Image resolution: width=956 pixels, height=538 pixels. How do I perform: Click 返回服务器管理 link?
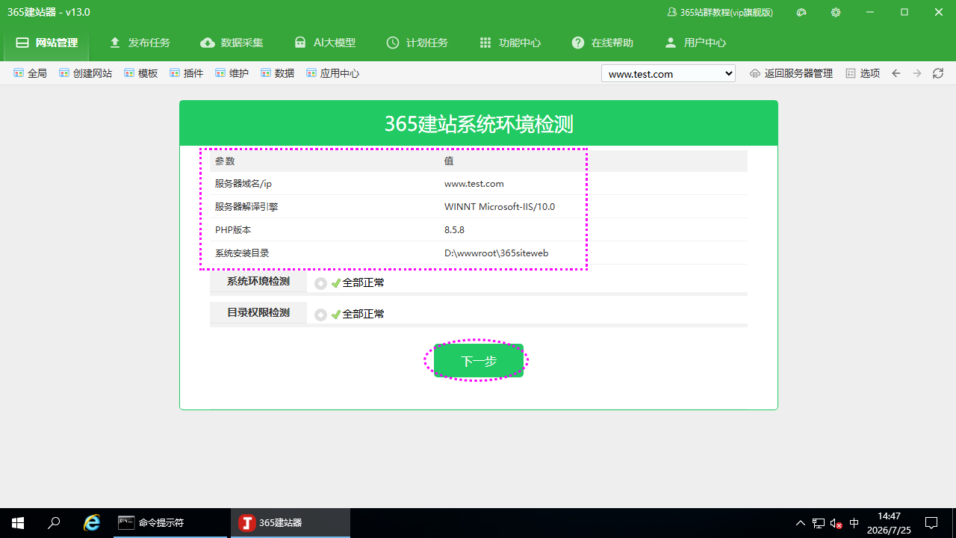pos(791,73)
